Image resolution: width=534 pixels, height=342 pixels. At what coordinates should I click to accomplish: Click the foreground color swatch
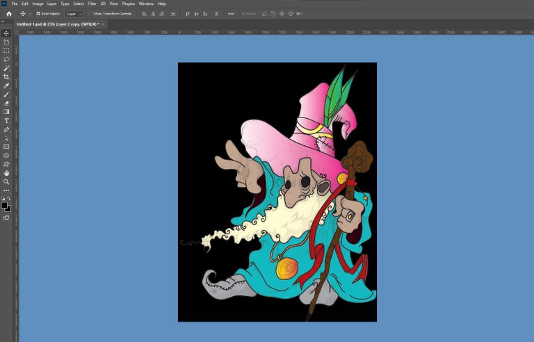point(4,205)
